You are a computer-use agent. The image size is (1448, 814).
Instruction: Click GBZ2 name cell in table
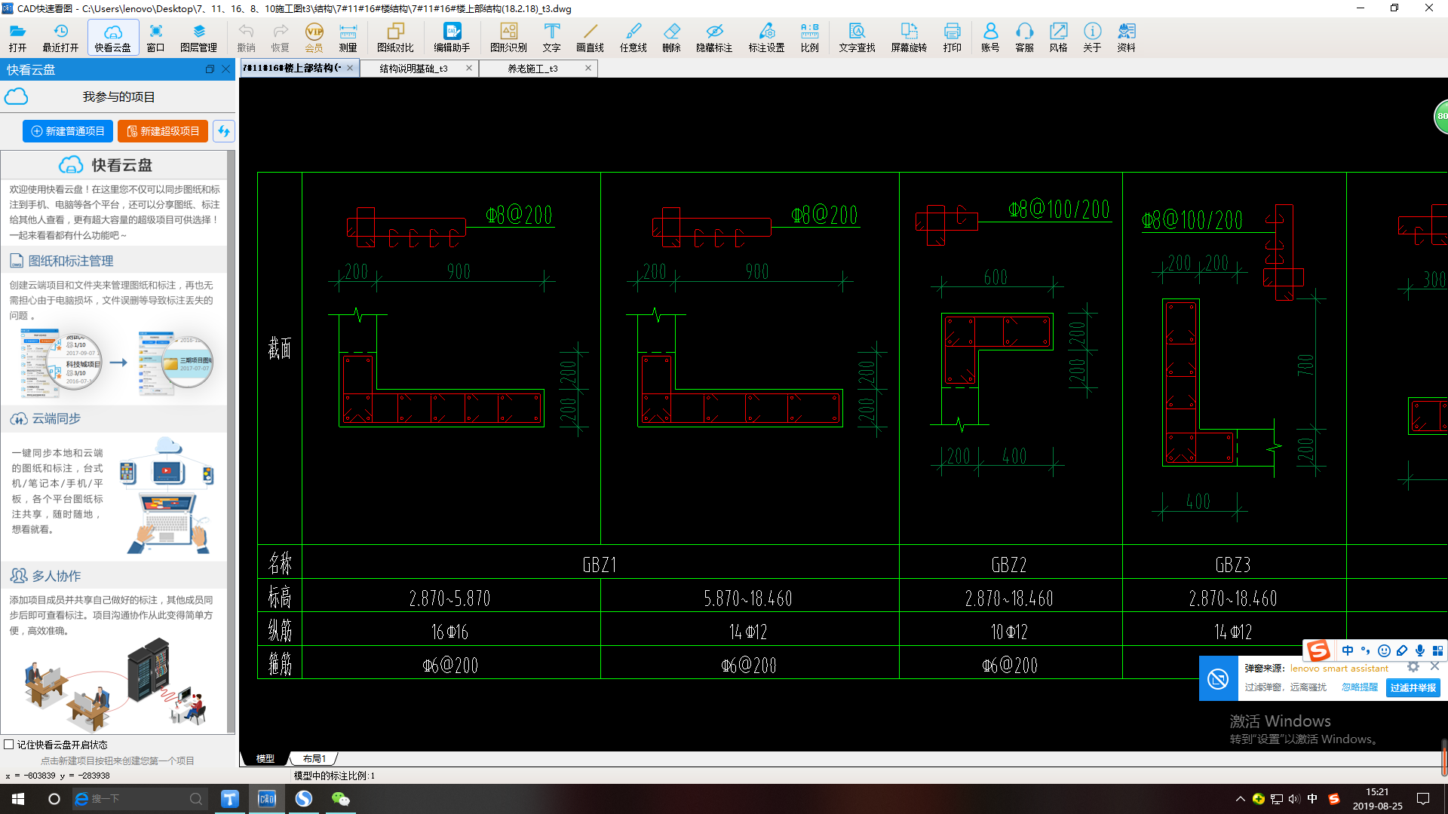[1010, 564]
